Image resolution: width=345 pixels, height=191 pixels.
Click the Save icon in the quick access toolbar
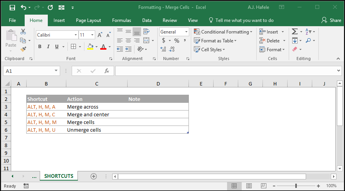12,8
